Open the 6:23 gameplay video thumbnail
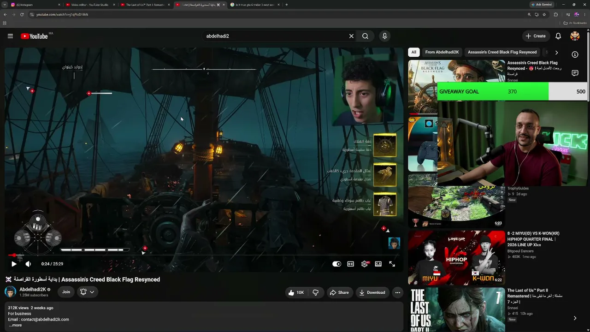 click(456, 201)
